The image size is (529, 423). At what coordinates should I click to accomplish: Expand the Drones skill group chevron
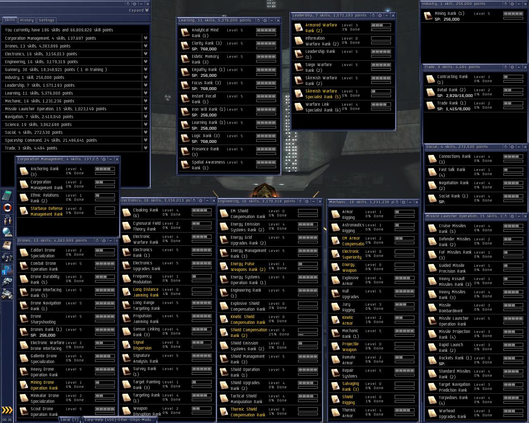[145, 46]
